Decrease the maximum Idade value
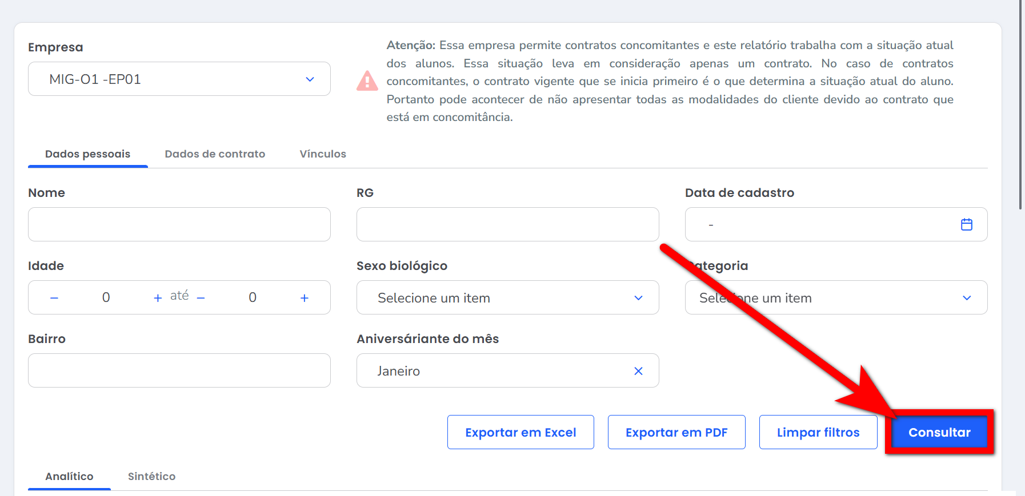Viewport: 1025px width, 496px height. 201,298
